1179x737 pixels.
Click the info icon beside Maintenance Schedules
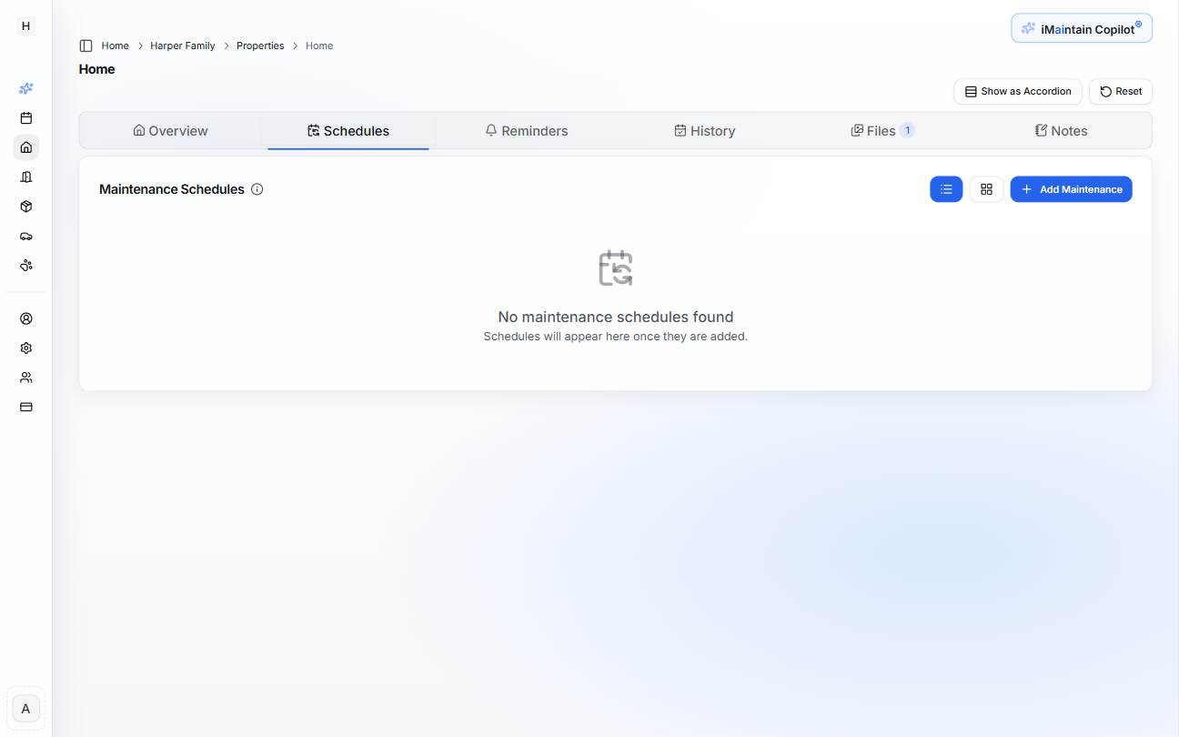(257, 188)
